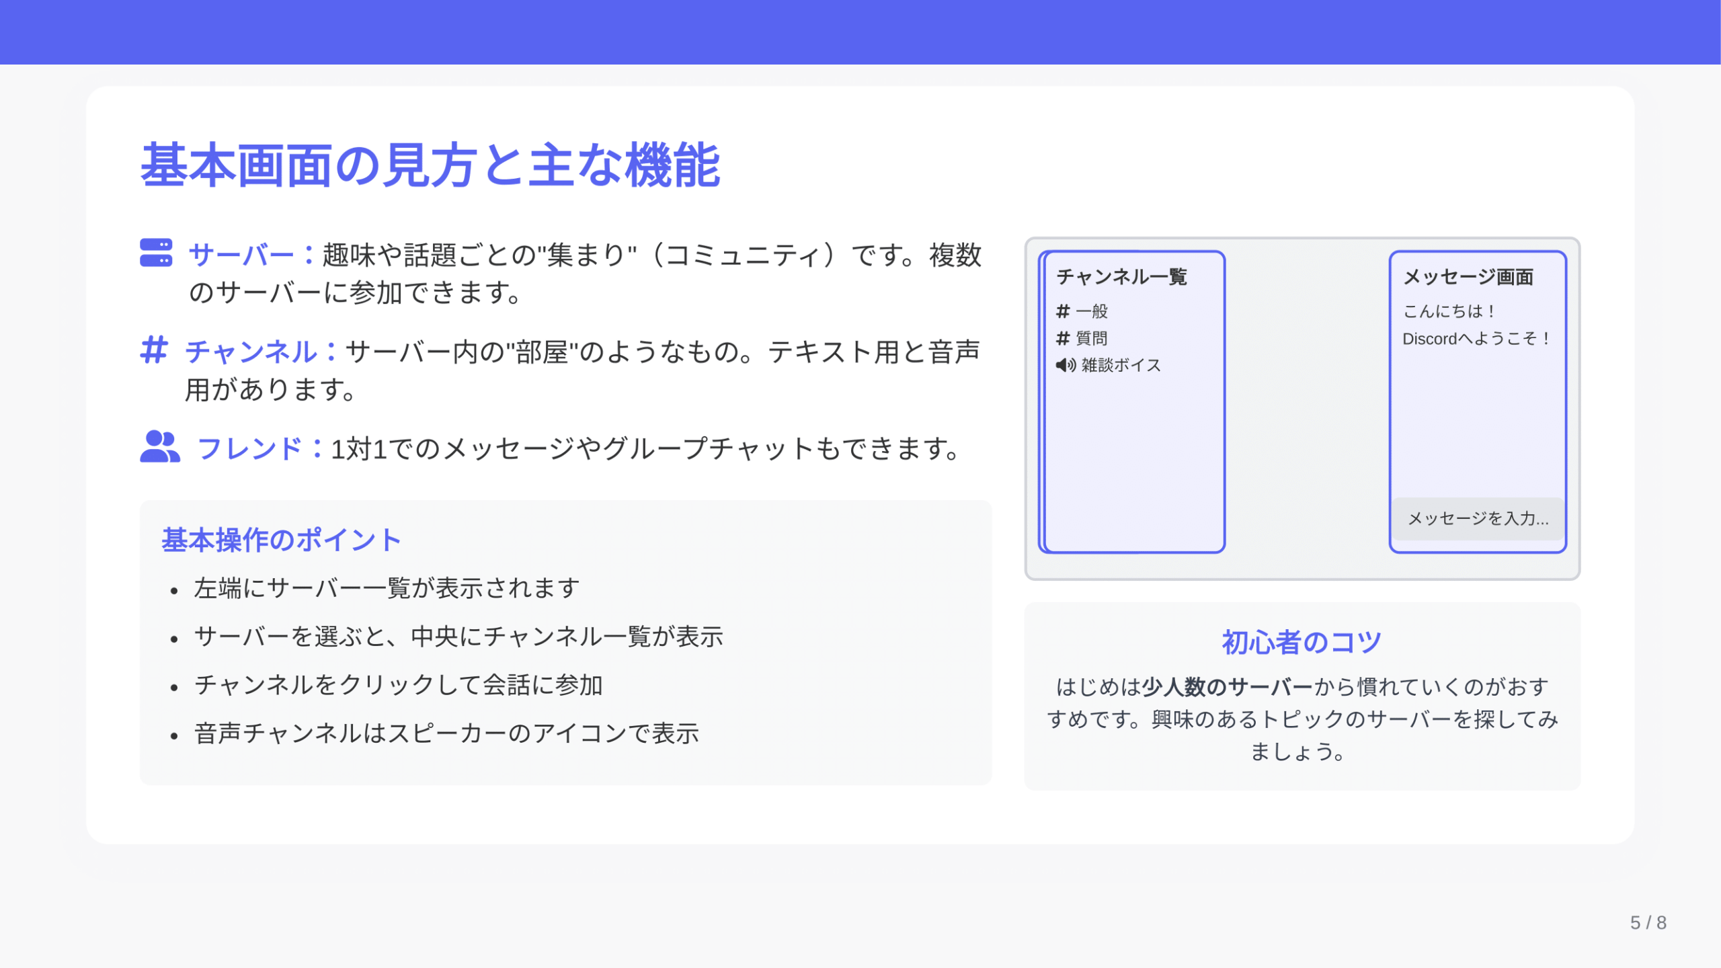The height and width of the screenshot is (968, 1721).
Task: Click the チャンネル: label text
Action: coord(261,352)
